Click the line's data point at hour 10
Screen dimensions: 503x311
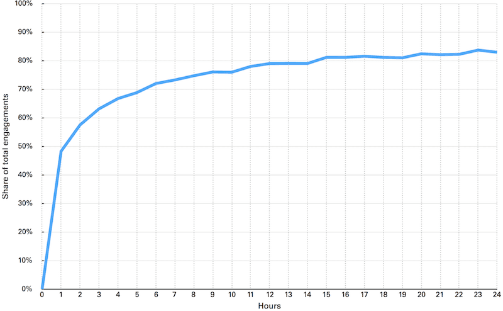pyautogui.click(x=232, y=72)
